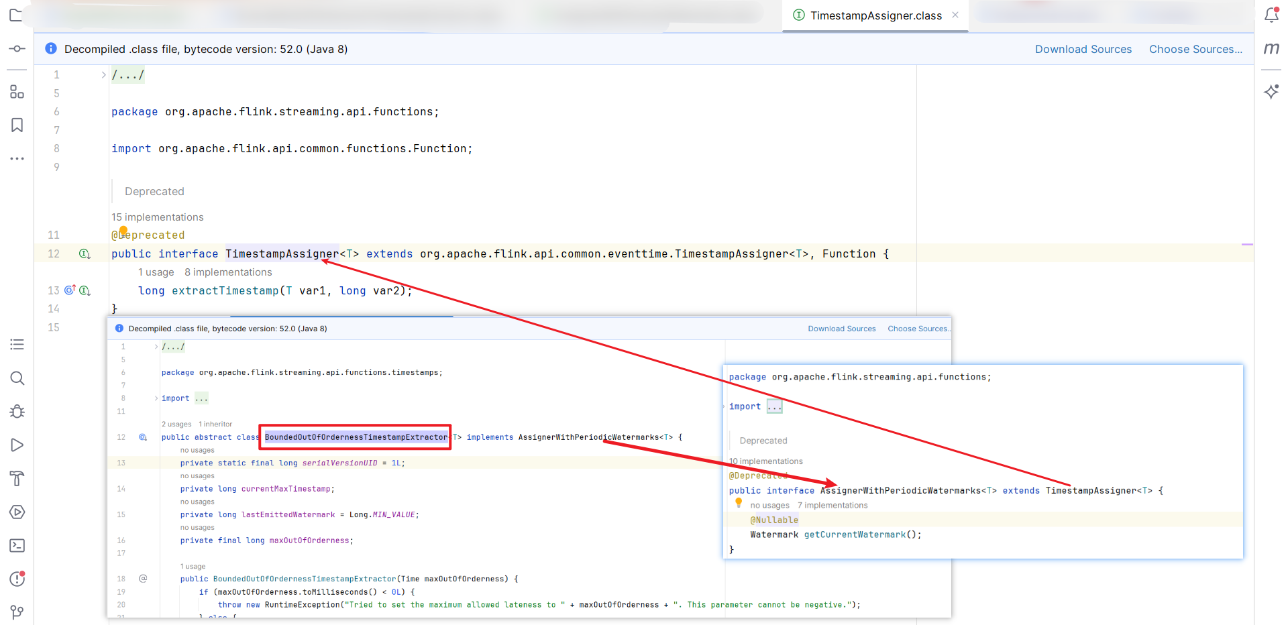Image resolution: width=1288 pixels, height=625 pixels.
Task: Open the Commit tool window
Action: (17, 49)
